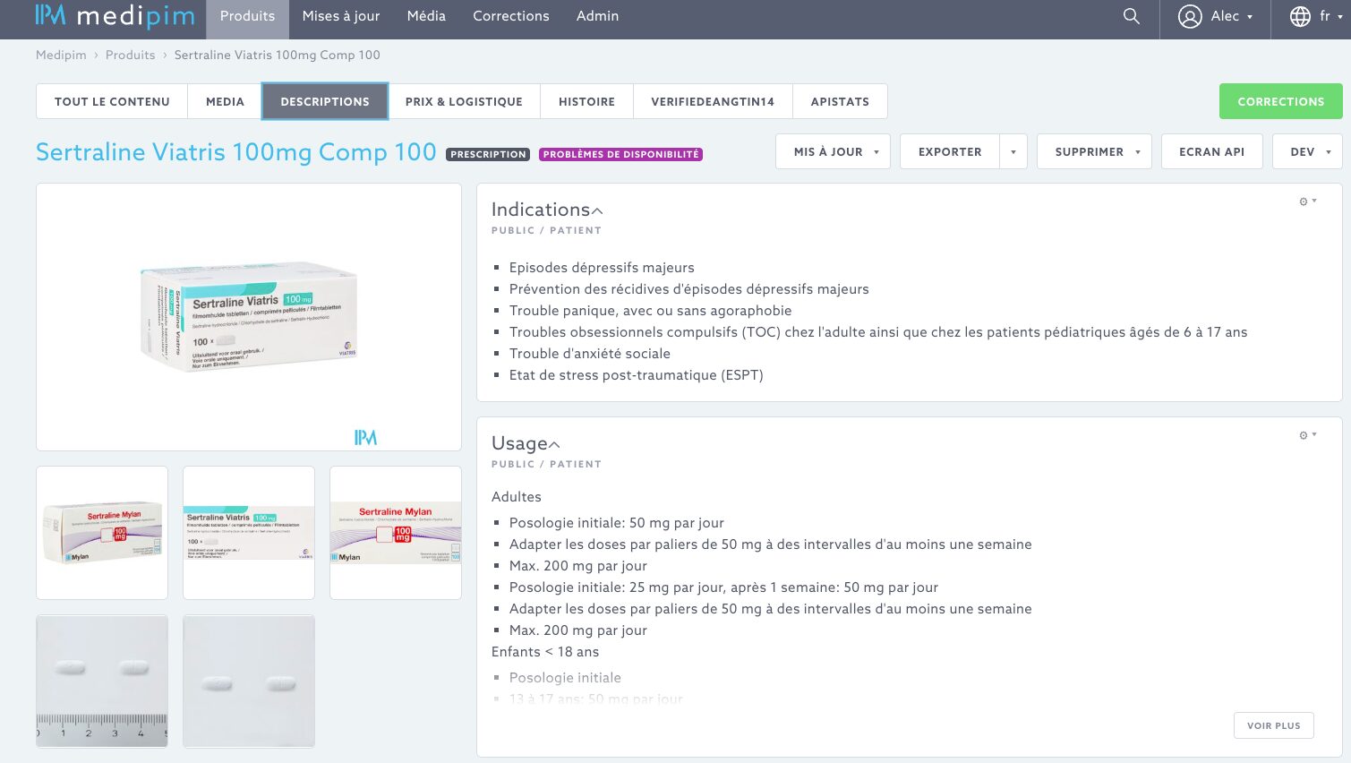This screenshot has width=1351, height=763.
Task: Select the tablet with ruler thumbnail
Action: (102, 681)
